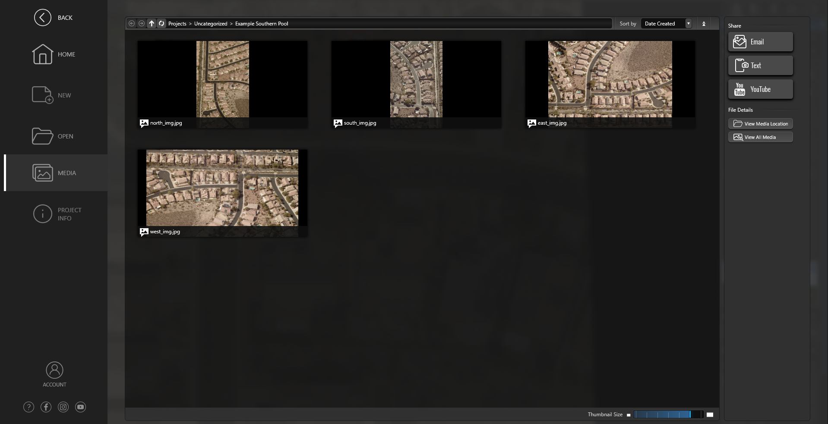Select the Media sidebar icon

coord(42,173)
